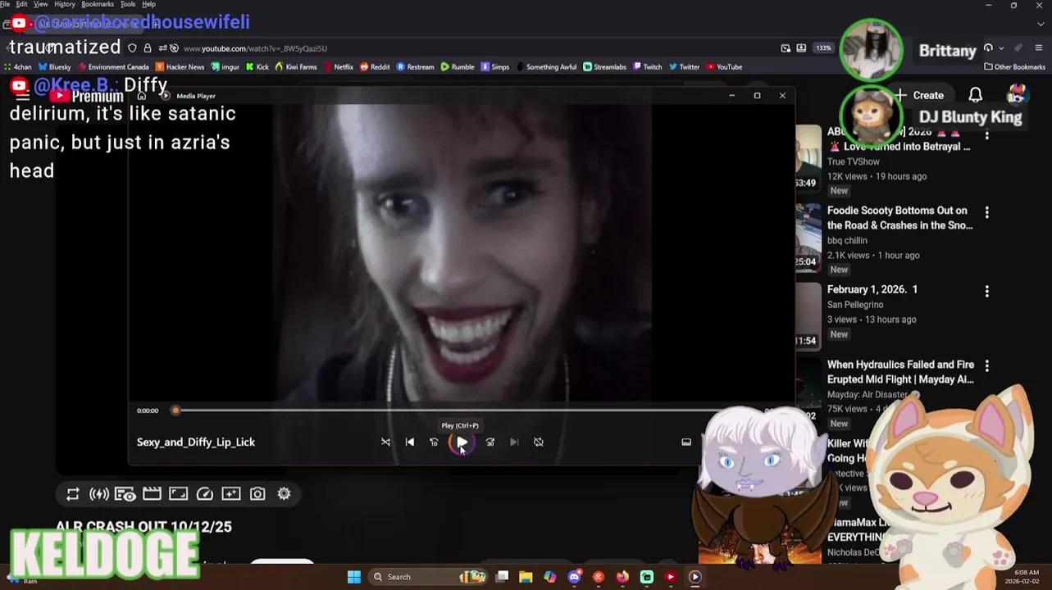Play the video in Media Player

(462, 442)
